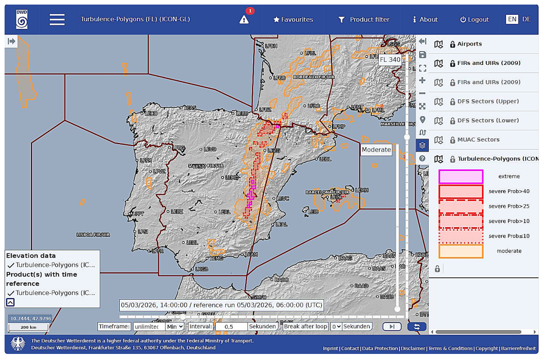Toggle the lock on Turbulence-Polygons layer
Image resolution: width=543 pixels, height=358 pixels.
tap(452, 159)
